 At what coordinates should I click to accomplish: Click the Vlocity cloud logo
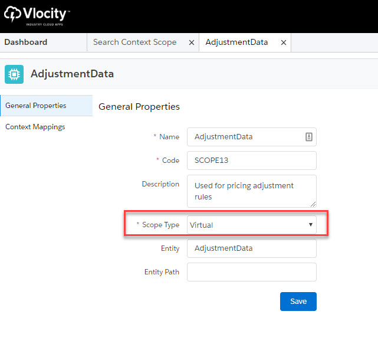37,15
